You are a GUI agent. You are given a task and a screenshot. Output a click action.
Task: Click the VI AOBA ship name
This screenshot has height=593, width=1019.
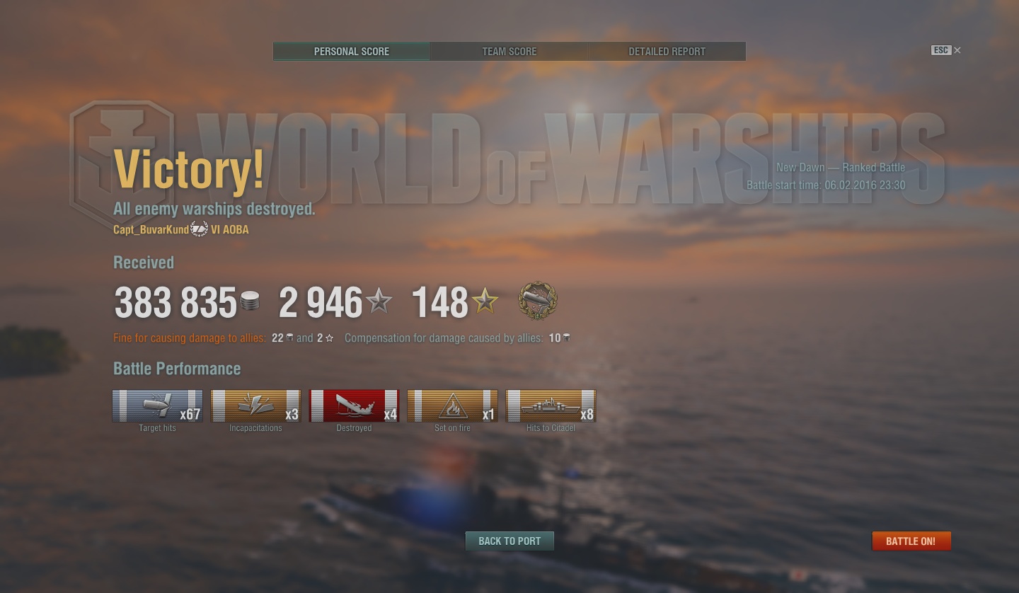(230, 230)
